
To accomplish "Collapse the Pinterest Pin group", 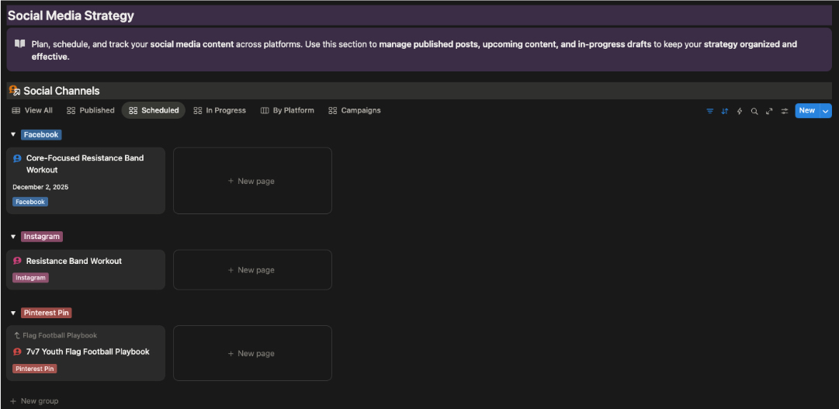I will (x=13, y=313).
